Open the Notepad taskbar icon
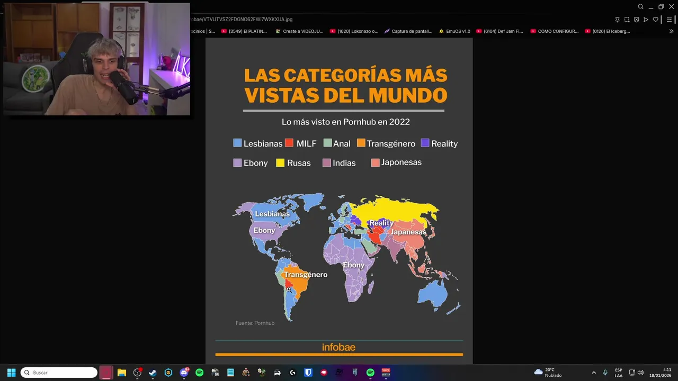 (x=230, y=373)
